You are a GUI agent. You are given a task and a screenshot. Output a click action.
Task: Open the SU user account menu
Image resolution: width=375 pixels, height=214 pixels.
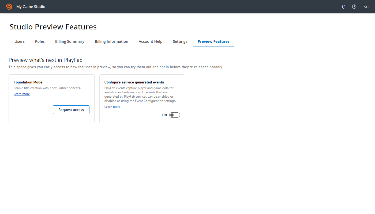click(366, 7)
